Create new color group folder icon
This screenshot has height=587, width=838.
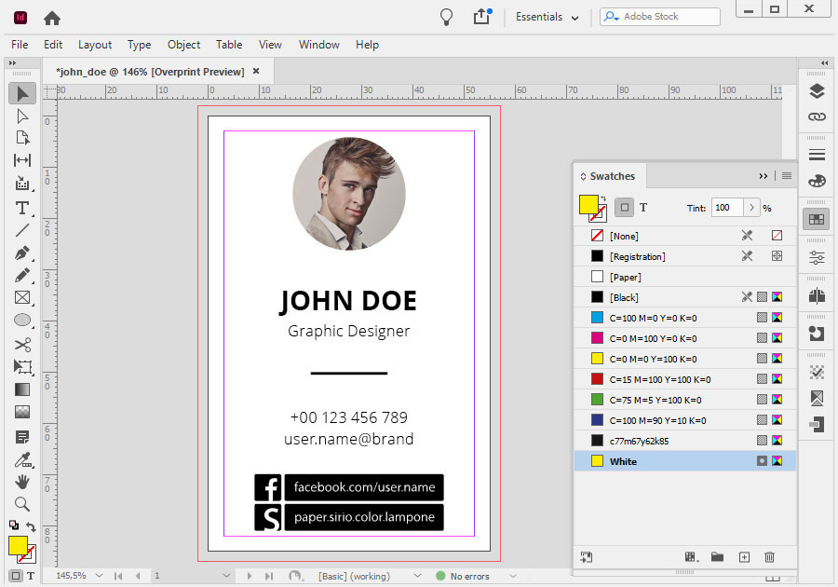tap(717, 557)
